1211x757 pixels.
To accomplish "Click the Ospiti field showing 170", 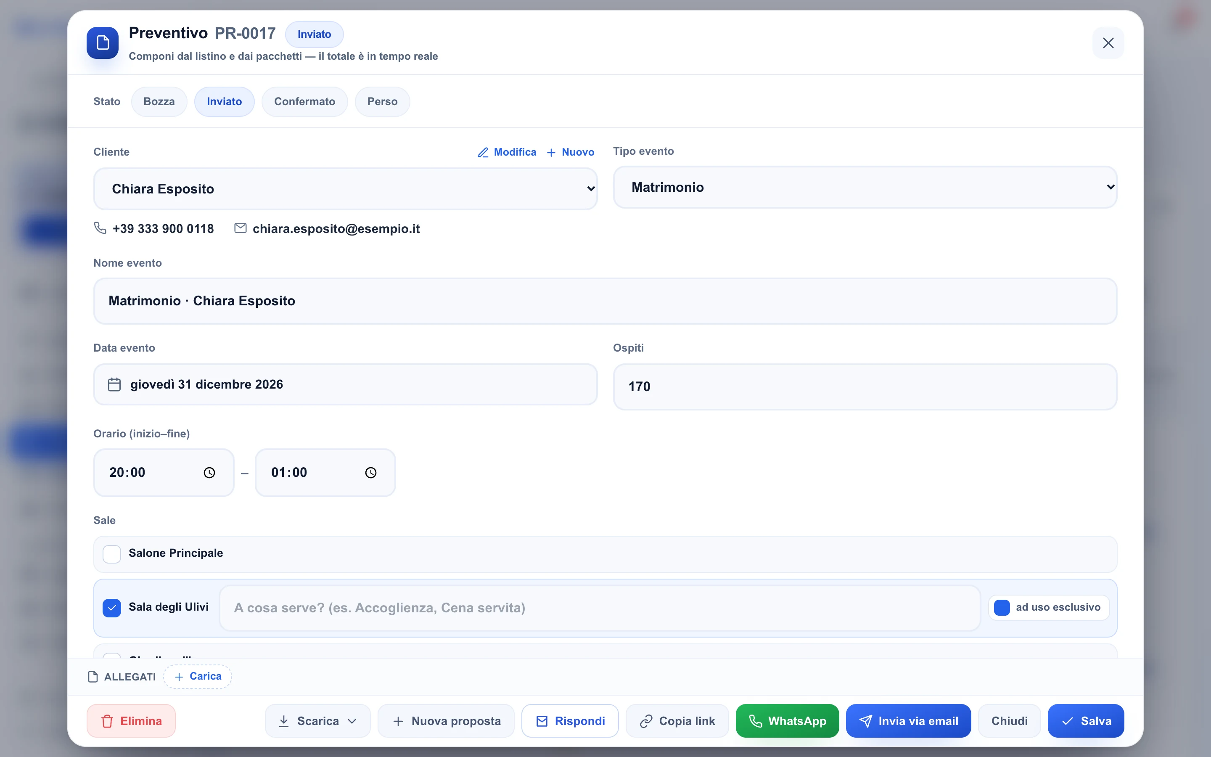I will (x=865, y=386).
